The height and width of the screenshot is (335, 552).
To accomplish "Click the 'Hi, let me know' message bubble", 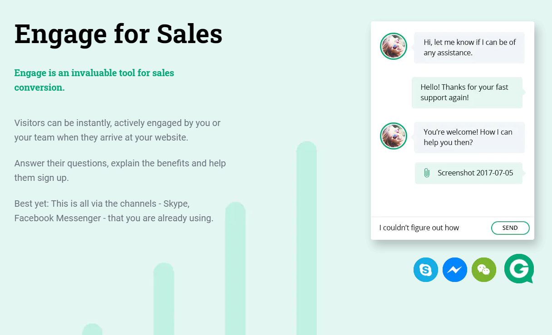I will coord(469,48).
